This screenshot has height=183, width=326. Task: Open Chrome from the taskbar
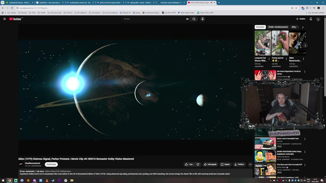pyautogui.click(x=9, y=180)
